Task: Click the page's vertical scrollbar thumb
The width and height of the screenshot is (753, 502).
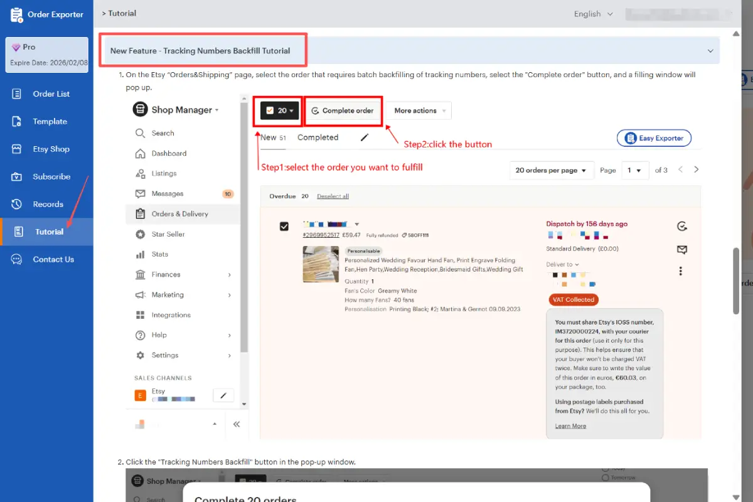Action: 737,280
